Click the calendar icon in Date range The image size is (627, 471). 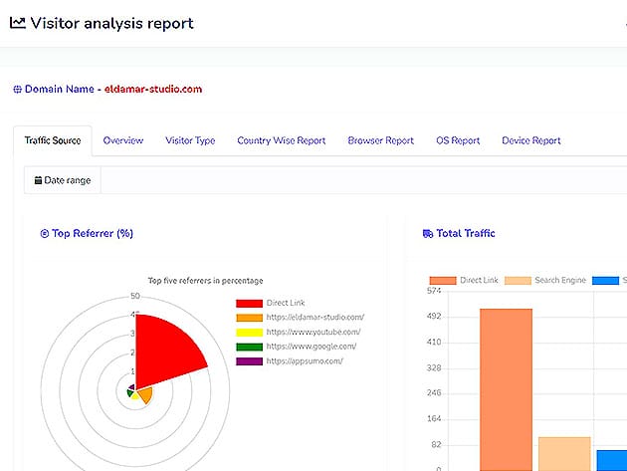point(38,181)
